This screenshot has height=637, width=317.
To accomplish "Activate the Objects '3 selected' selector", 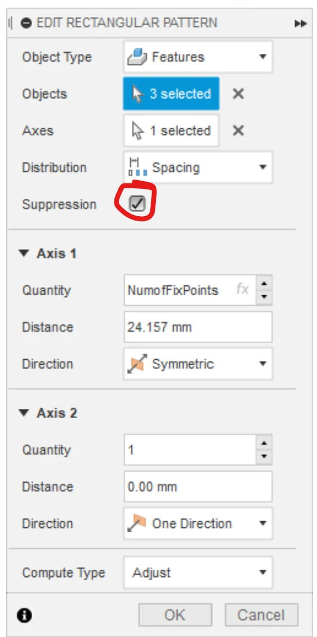I will click(172, 94).
